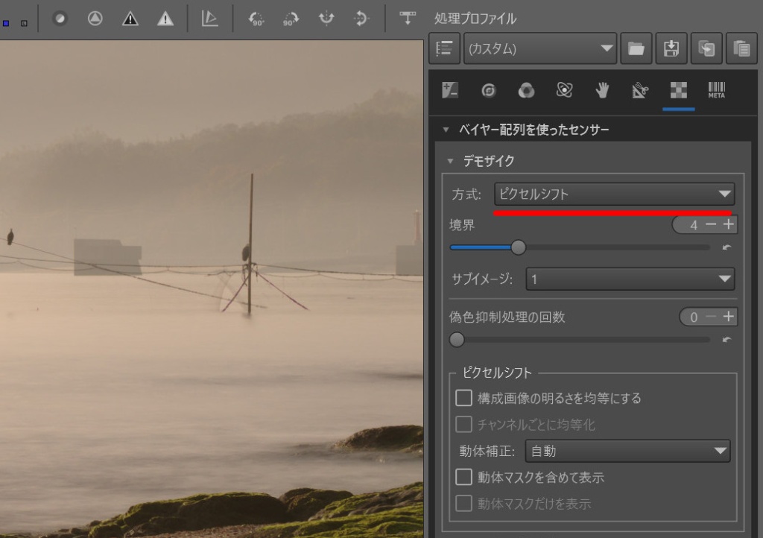Copy the processing profile to clipboard

706,48
